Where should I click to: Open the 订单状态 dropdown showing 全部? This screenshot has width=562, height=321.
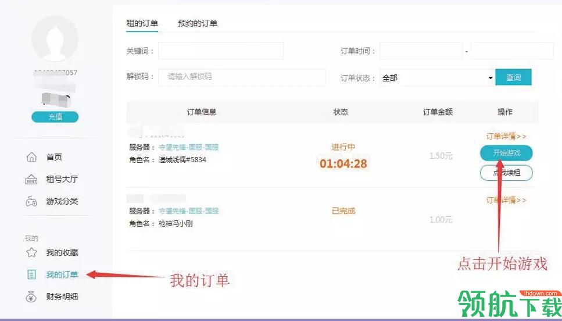(437, 77)
